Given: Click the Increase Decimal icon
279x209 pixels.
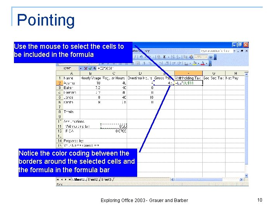Looking at the screenshot, I should click(161, 63).
